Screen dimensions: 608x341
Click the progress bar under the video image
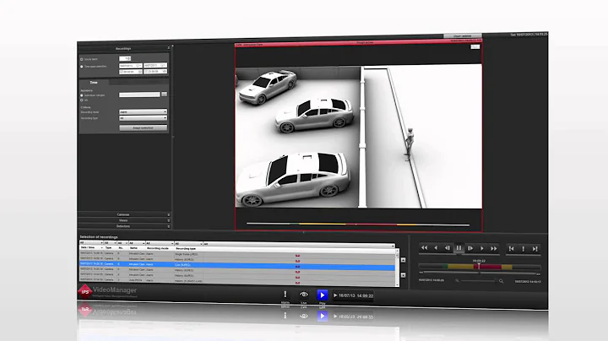358,224
